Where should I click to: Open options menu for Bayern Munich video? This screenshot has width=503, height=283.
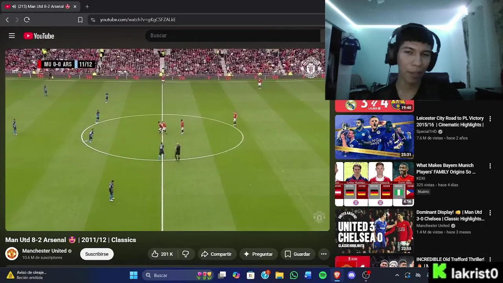[490, 166]
